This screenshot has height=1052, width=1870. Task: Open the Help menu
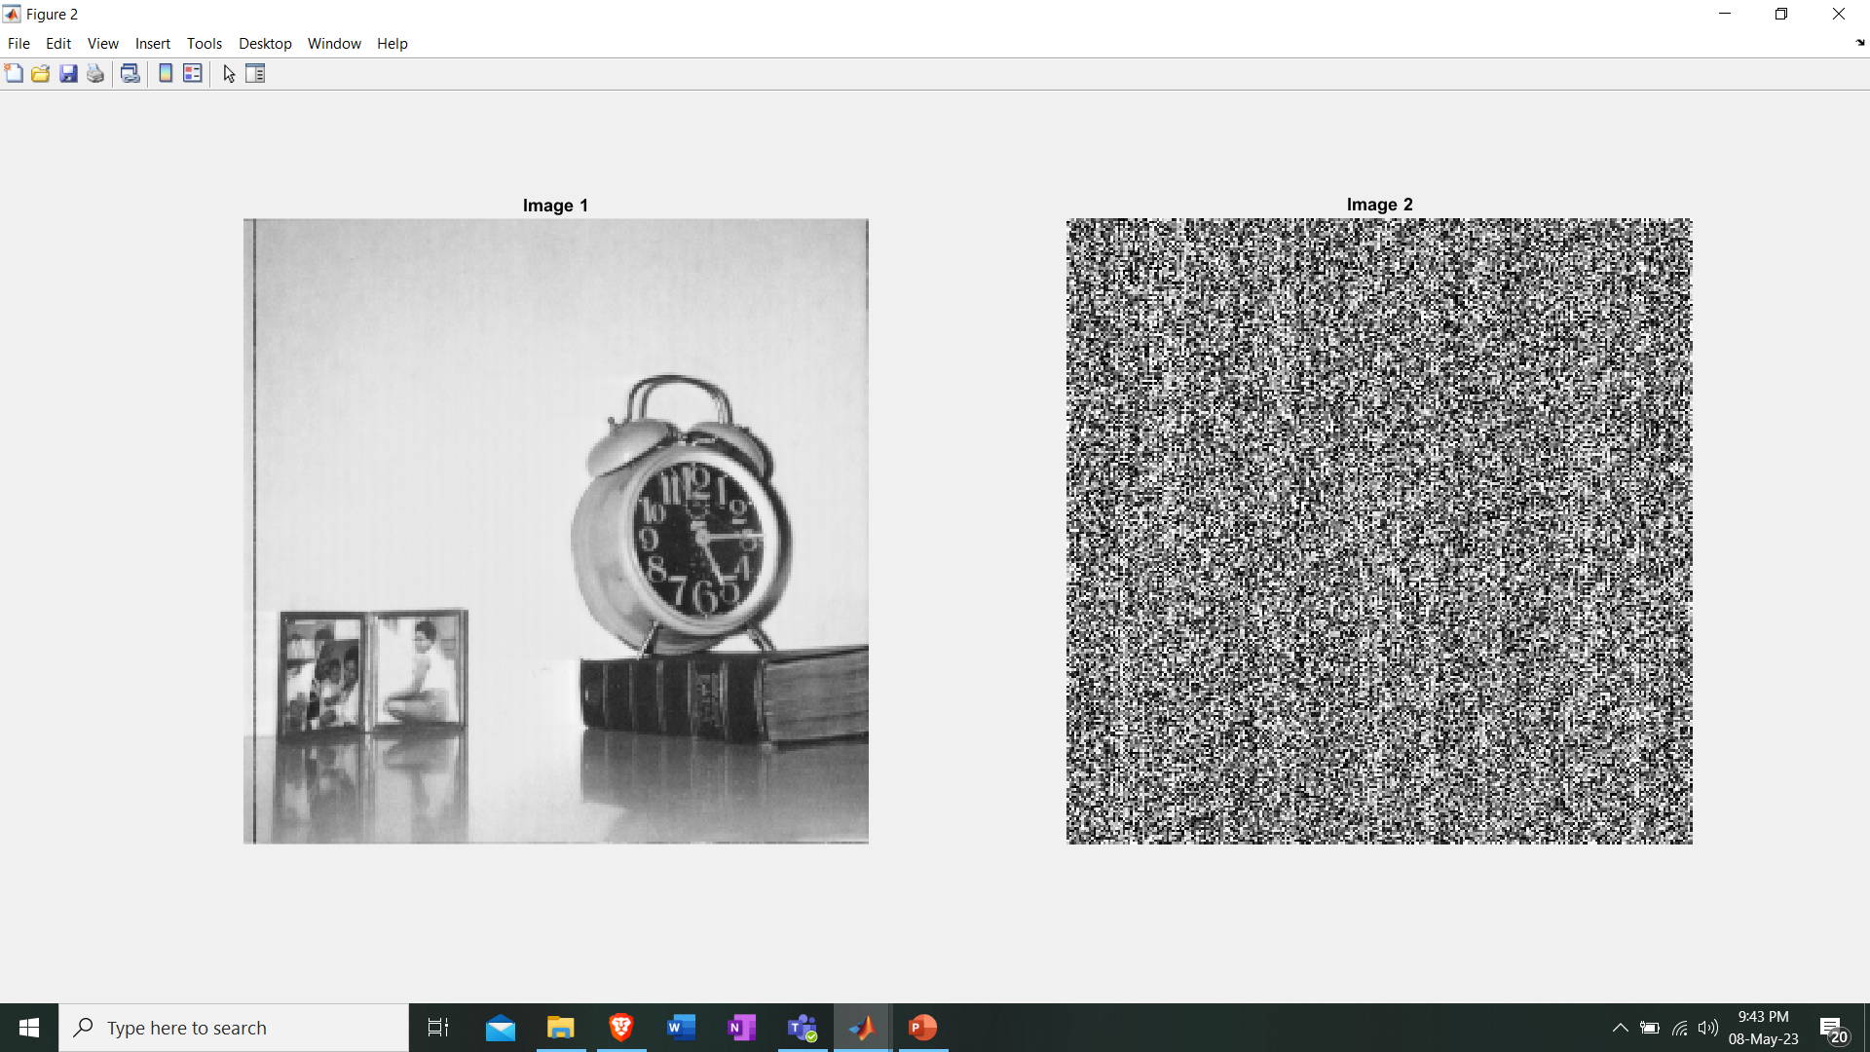click(x=393, y=43)
